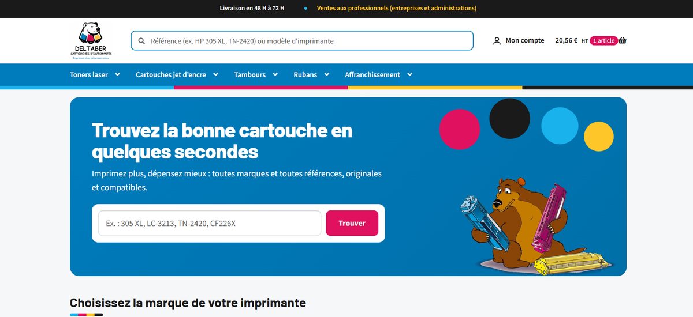Focus the hero cartridge reference input

point(210,223)
